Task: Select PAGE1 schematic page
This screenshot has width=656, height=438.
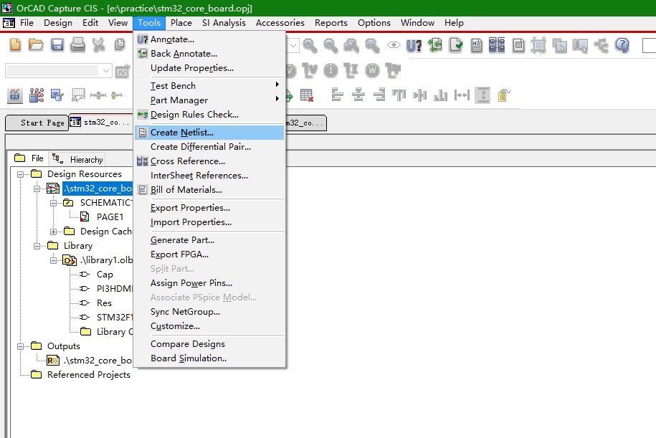Action: 110,217
